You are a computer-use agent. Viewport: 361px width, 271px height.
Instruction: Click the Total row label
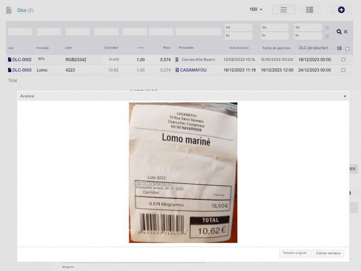[x=13, y=81]
